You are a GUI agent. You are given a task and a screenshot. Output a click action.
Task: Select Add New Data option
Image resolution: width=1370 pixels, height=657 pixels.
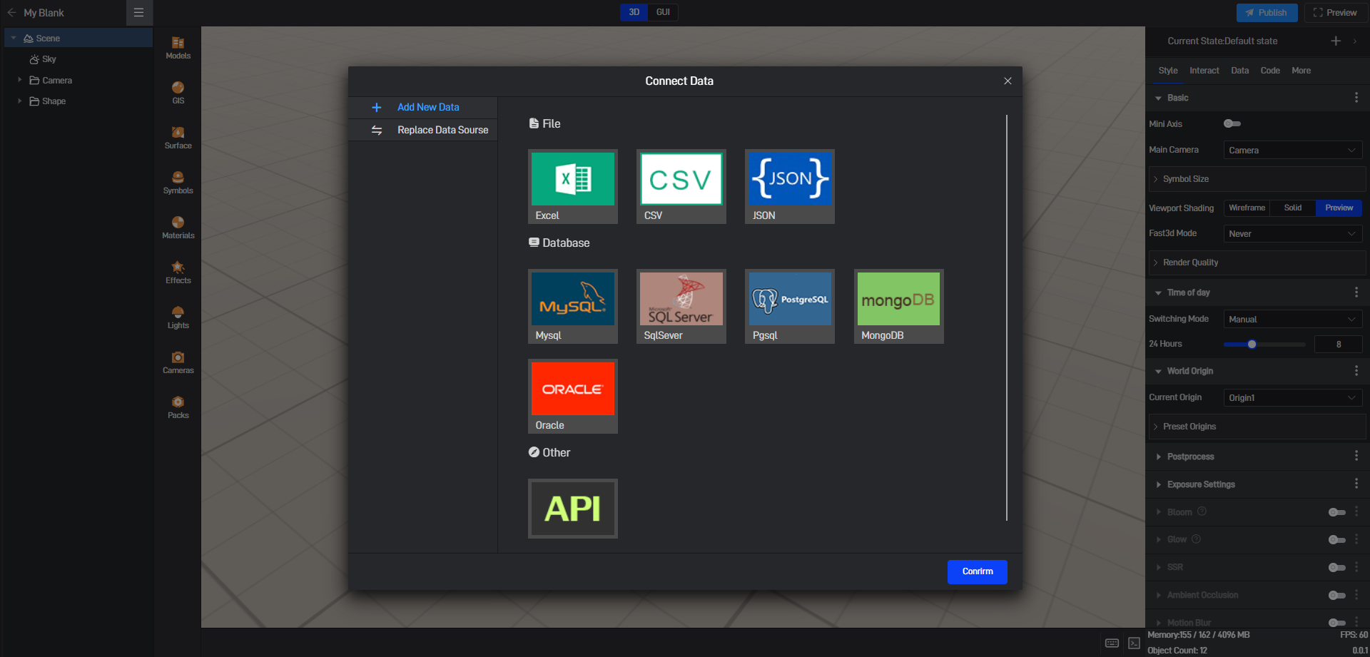(422, 107)
